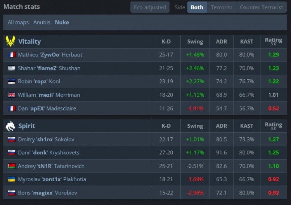Screen dimensions: 291x205
Task: Click the Spirit dragon logo icon
Action: click(x=10, y=126)
